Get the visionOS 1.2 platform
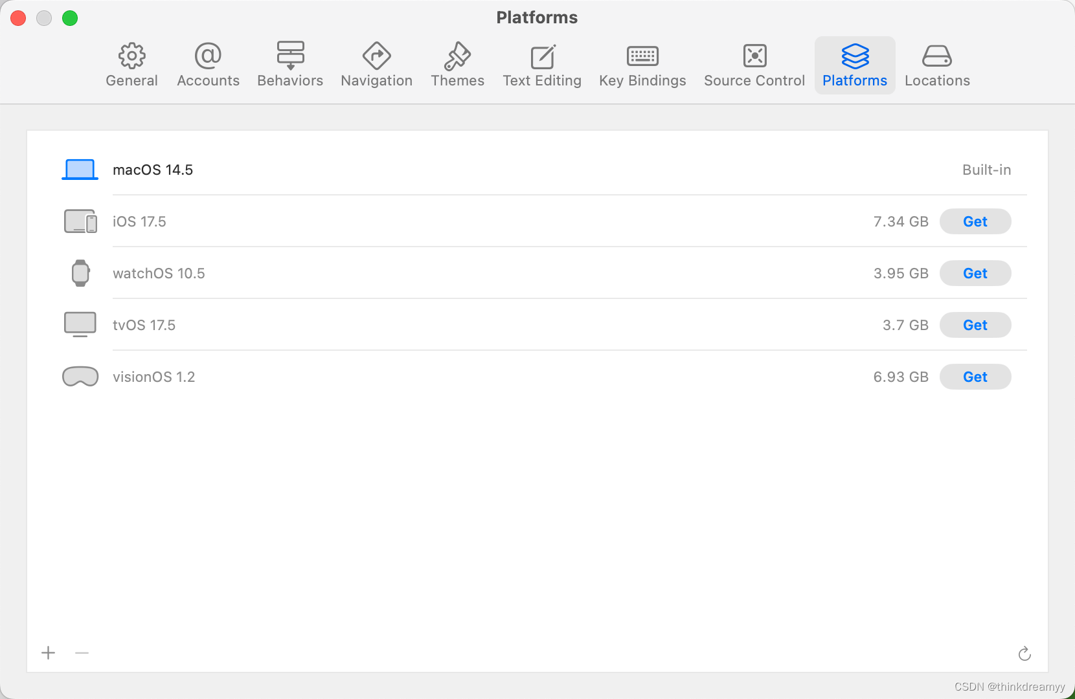The image size is (1075, 699). [x=975, y=377]
